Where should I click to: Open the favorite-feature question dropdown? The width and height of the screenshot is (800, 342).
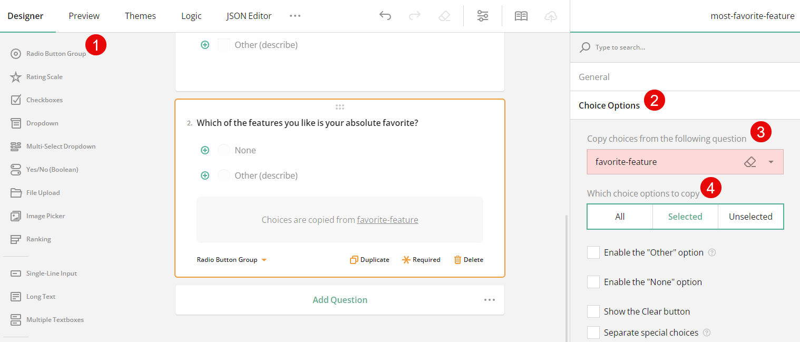point(770,162)
